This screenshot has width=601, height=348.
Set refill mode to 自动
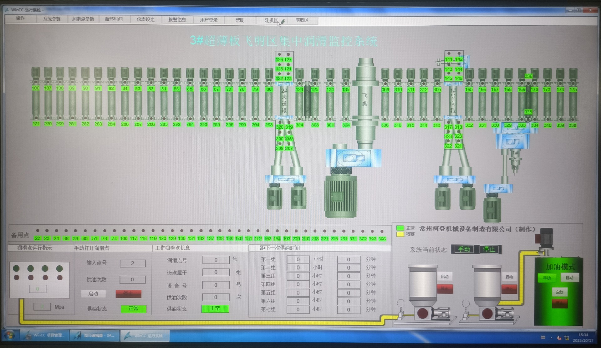click(x=569, y=277)
